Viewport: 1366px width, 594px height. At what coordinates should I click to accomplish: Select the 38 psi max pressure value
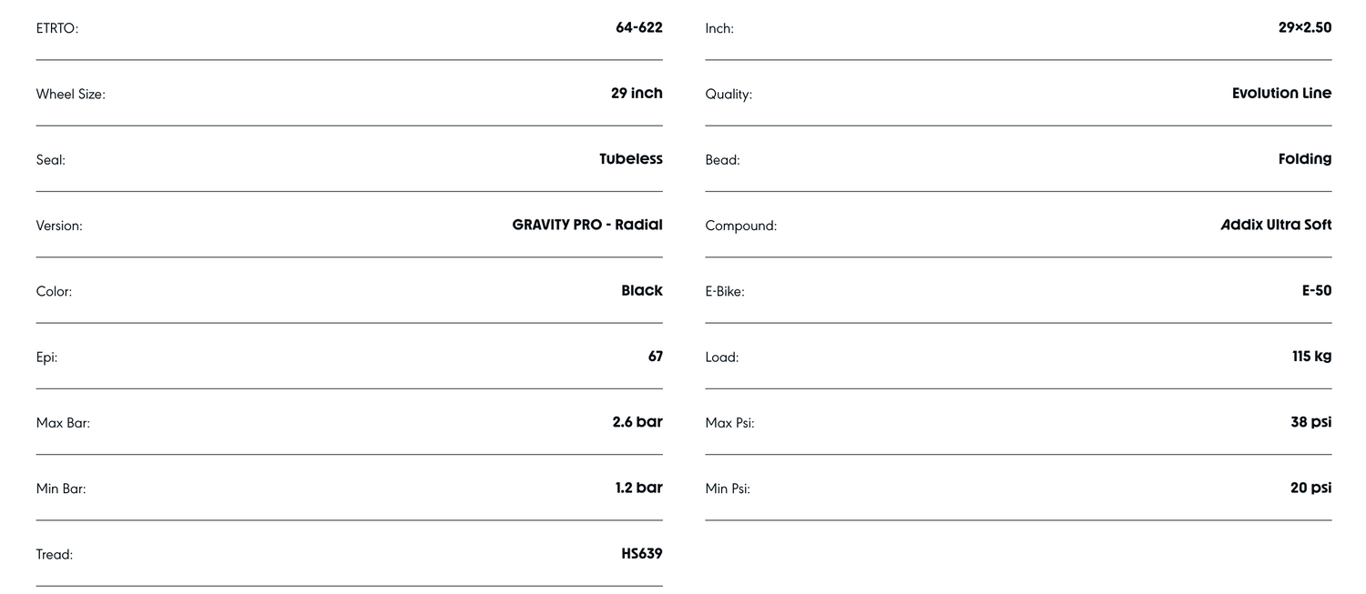(x=1310, y=422)
